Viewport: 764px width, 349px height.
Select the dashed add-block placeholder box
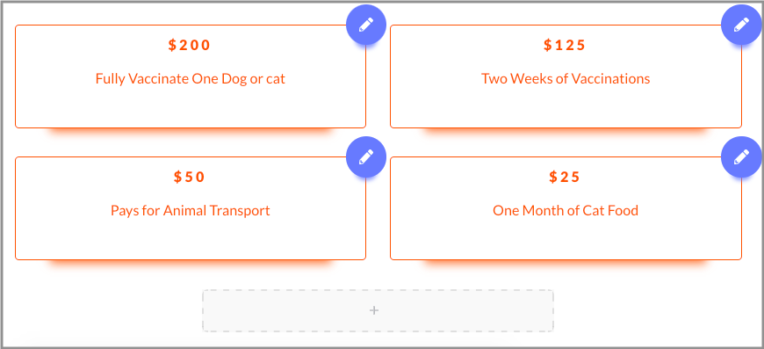point(378,310)
